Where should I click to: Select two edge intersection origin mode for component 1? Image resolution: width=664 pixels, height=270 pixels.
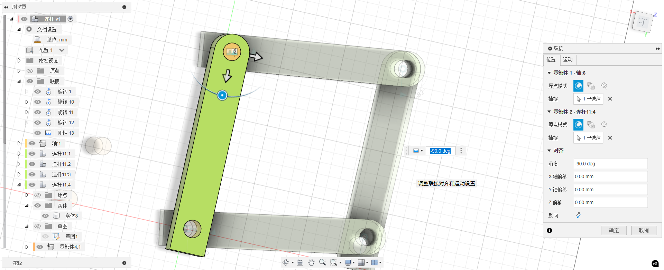coord(603,86)
